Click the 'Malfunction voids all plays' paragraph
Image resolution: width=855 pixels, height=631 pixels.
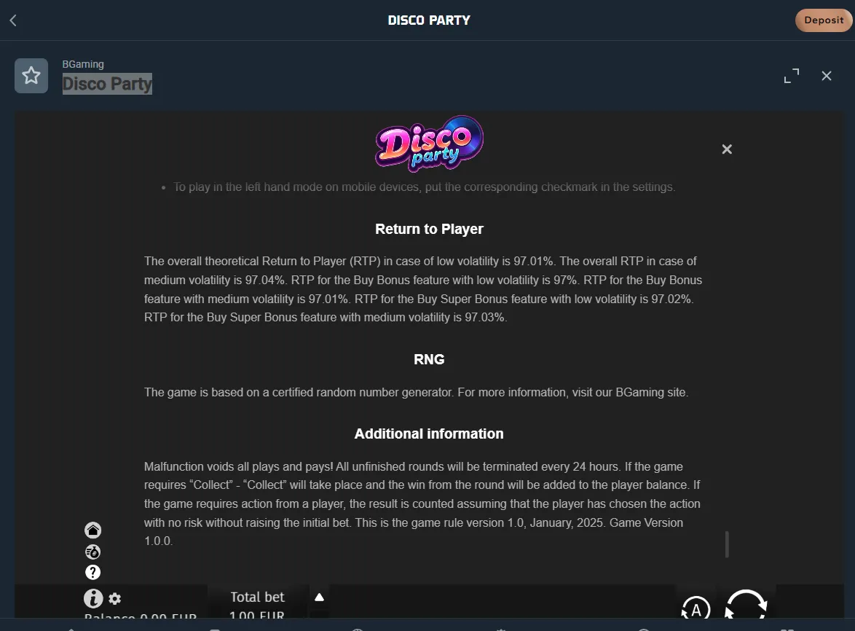click(x=422, y=504)
